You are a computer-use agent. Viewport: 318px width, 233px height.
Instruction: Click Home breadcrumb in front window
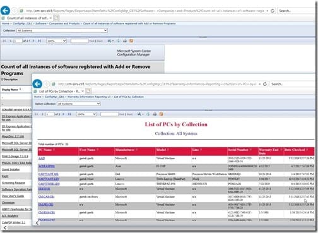point(37,97)
